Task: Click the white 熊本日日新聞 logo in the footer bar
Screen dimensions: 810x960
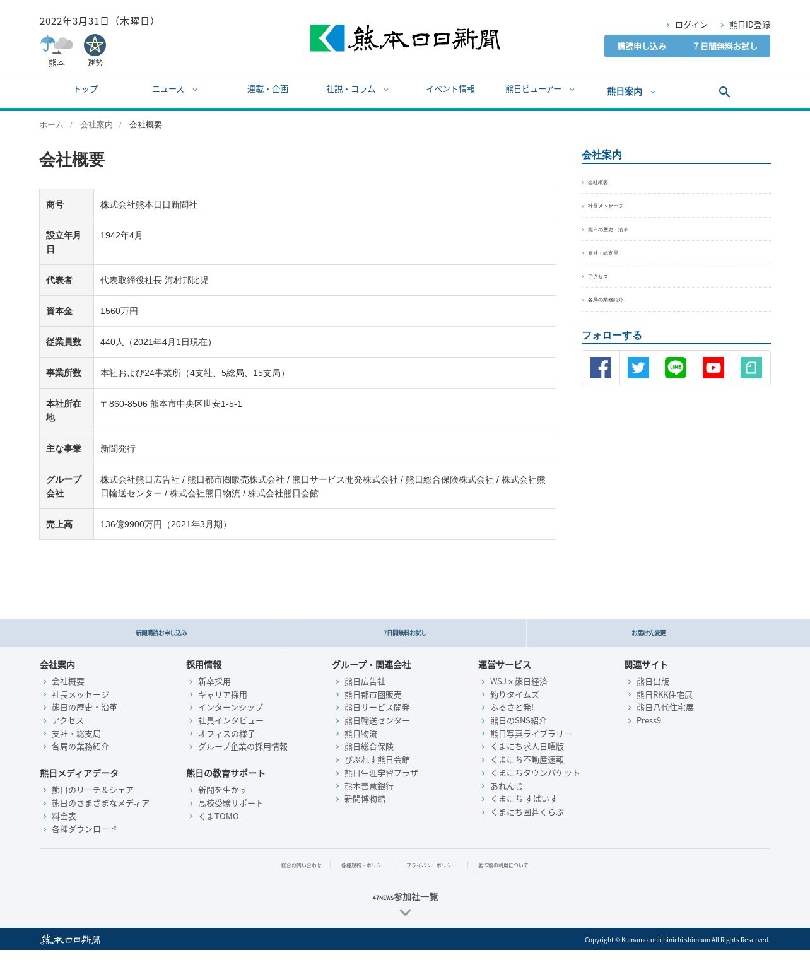Action: (x=70, y=940)
